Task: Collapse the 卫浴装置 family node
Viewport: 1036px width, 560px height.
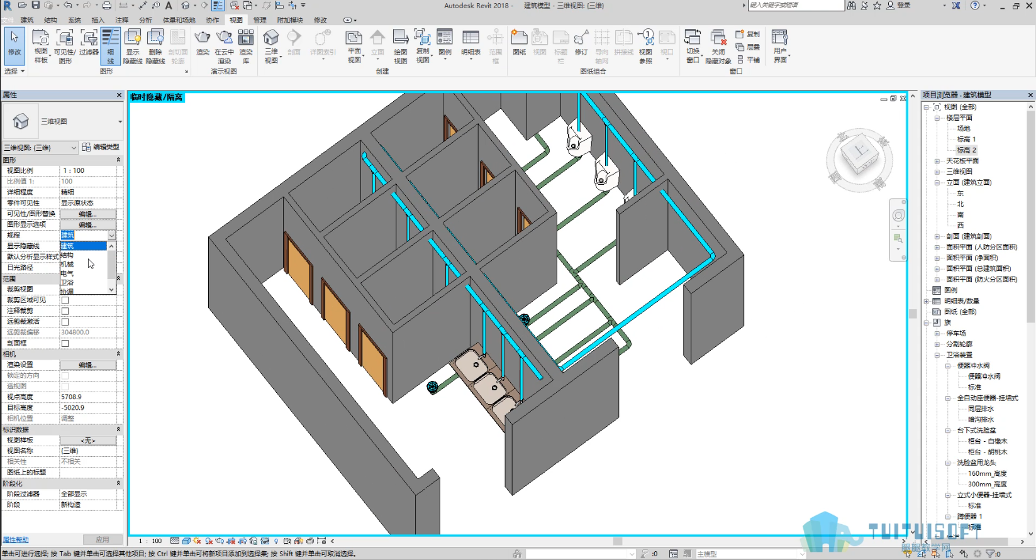Action: click(x=937, y=354)
